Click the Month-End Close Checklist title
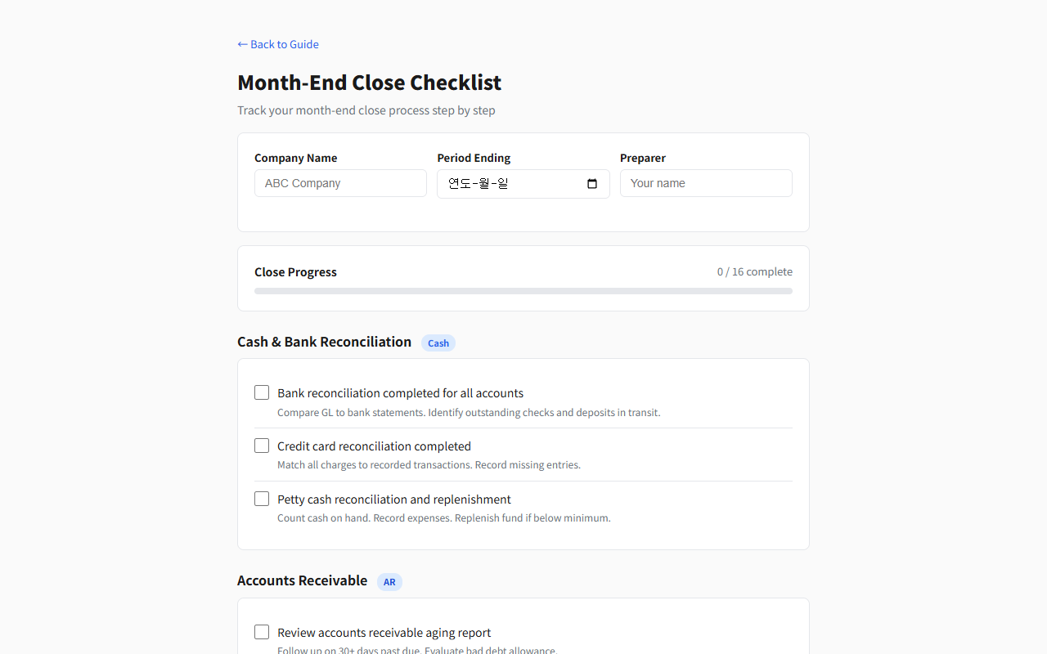1047x654 pixels. [369, 83]
